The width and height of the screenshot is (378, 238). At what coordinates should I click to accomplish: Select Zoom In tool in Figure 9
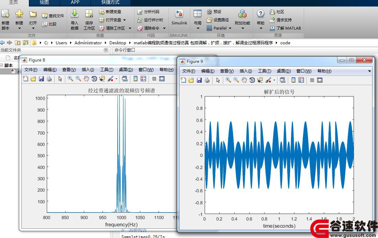228,80
